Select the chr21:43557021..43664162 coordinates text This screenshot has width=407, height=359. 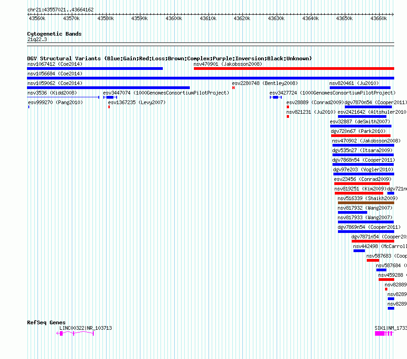coord(60,10)
